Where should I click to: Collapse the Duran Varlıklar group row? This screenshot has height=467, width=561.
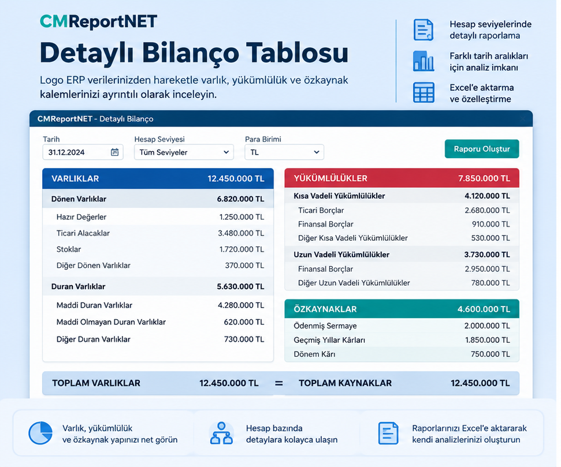pos(158,286)
